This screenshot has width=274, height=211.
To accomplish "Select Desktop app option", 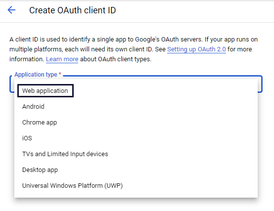I will pyautogui.click(x=136, y=169).
